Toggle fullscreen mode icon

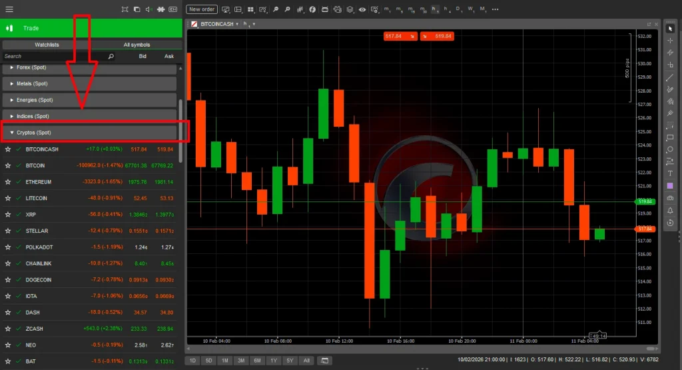(125, 9)
